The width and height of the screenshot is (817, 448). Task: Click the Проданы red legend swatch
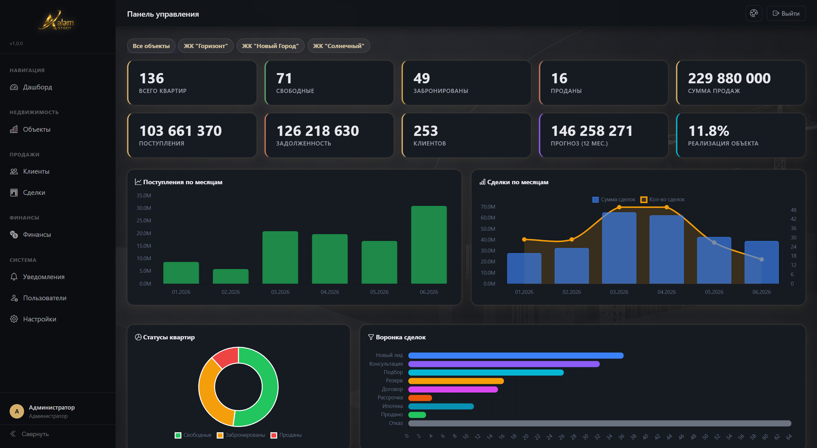(274, 435)
